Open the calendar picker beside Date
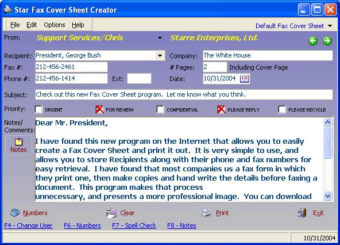340x245 pixels. coord(245,79)
